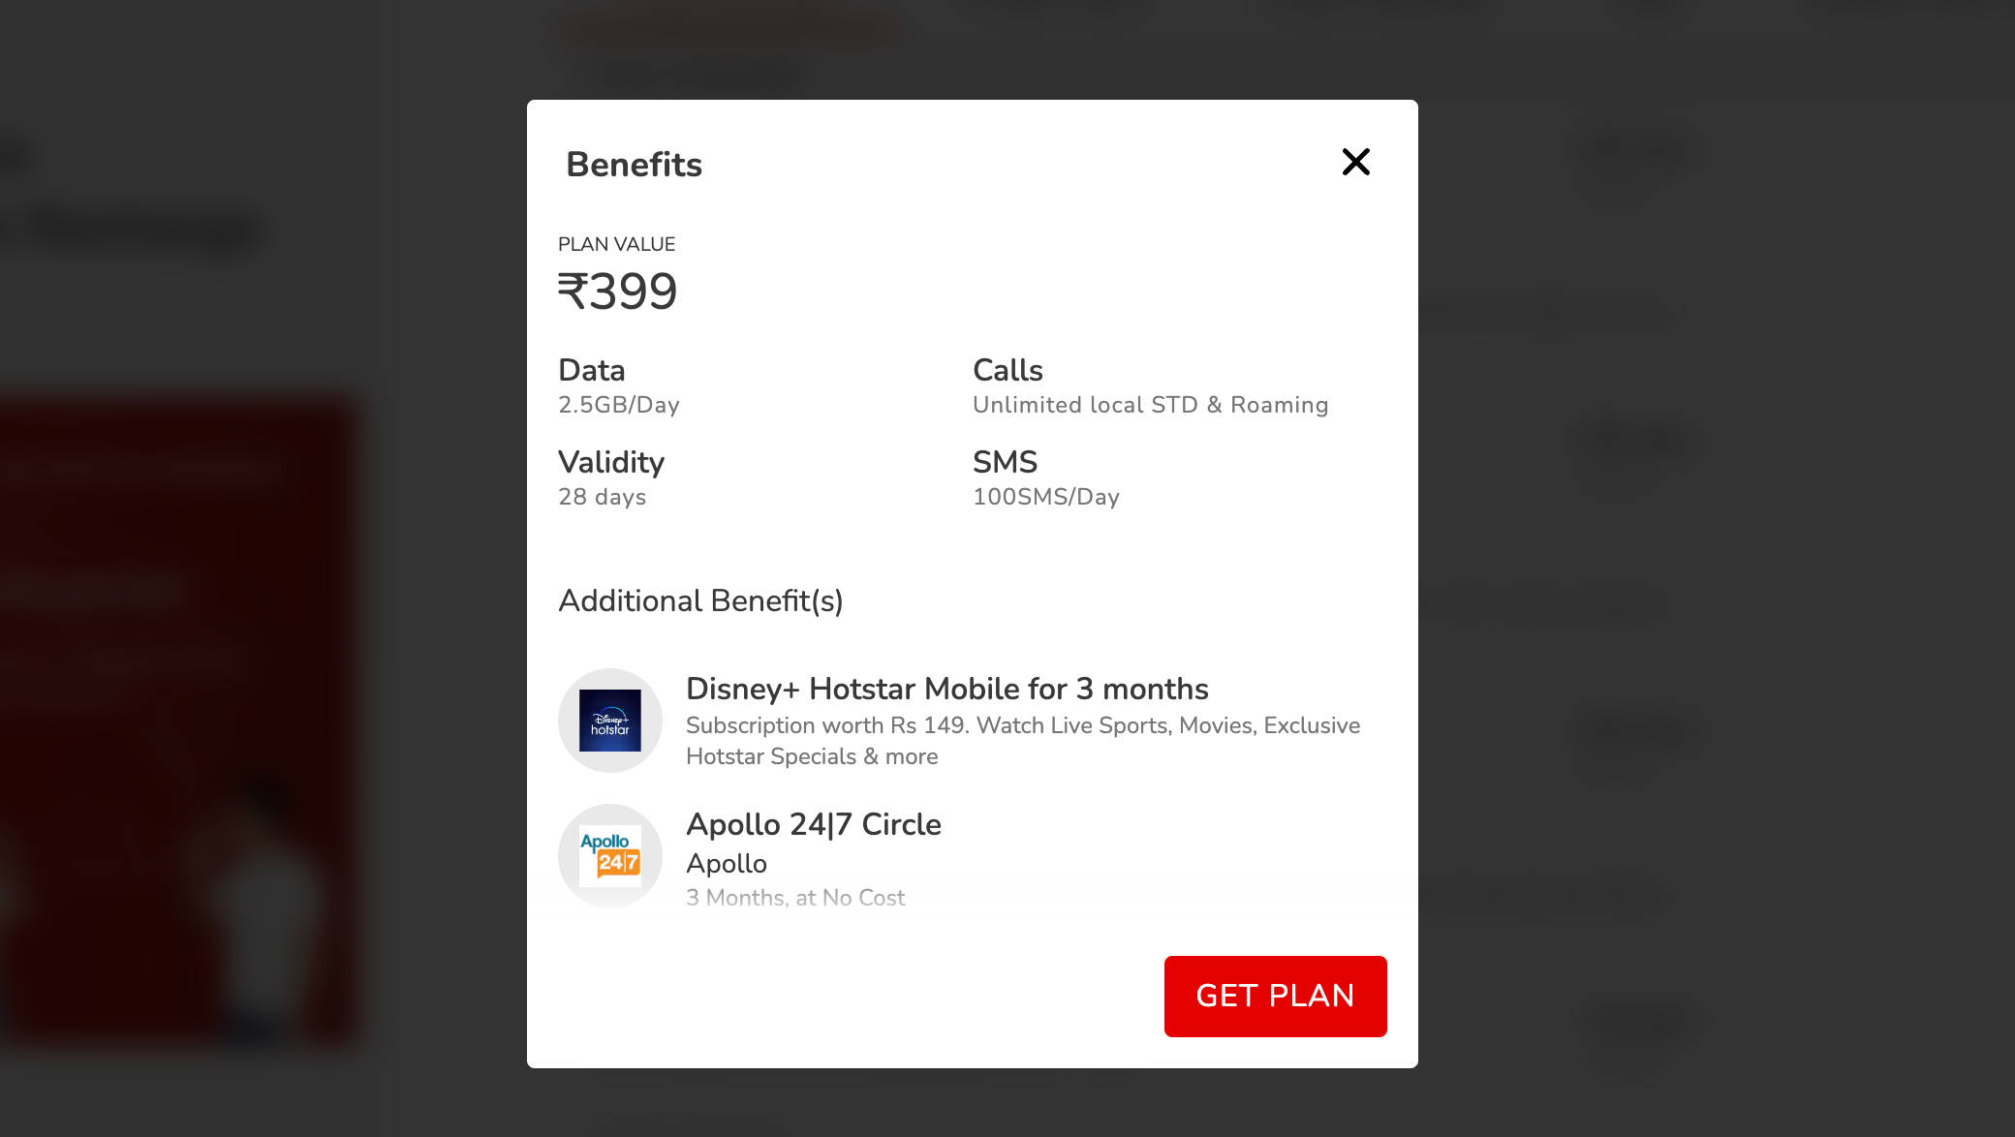Click the PLAN VALUE label
Image resolution: width=2015 pixels, height=1137 pixels.
pos(616,244)
